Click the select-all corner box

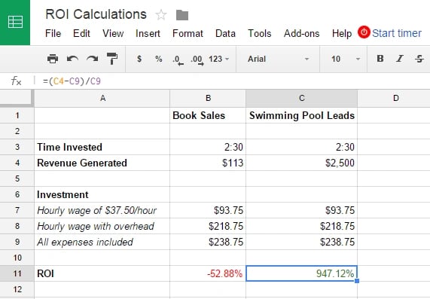pos(17,98)
